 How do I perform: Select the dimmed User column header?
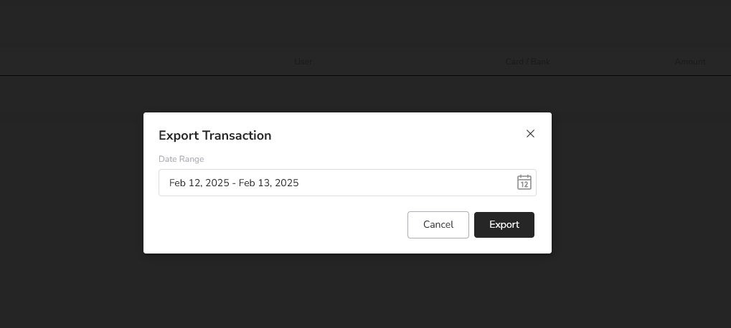[303, 62]
